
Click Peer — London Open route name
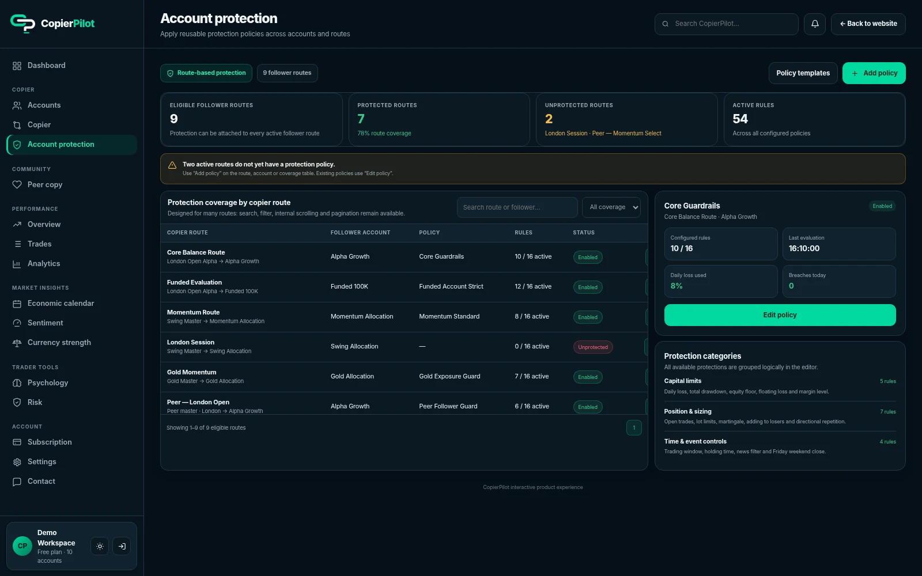(198, 402)
